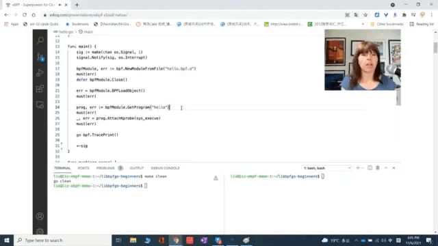
Task: Open the Search view in the sidebar
Action: point(40,41)
